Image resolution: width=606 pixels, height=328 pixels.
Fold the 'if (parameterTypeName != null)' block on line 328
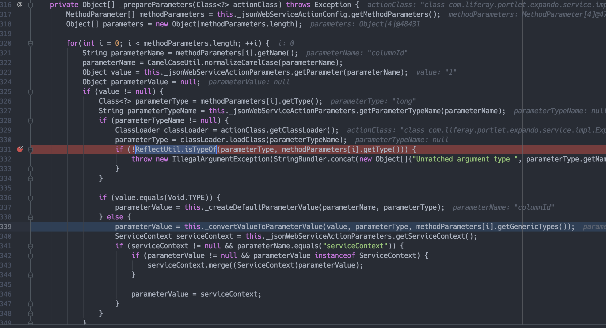[x=31, y=121]
